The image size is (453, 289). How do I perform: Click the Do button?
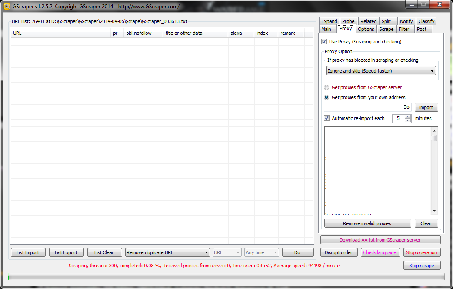[297, 252]
